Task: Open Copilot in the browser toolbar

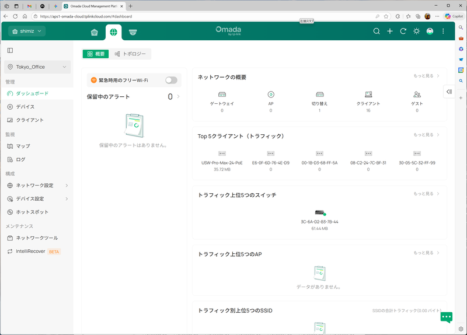Action: [x=454, y=16]
